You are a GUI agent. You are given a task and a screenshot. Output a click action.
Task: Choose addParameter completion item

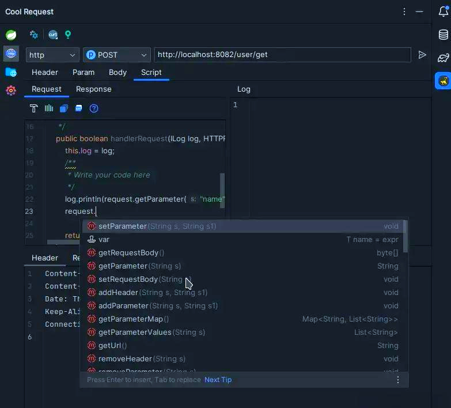pyautogui.click(x=243, y=305)
